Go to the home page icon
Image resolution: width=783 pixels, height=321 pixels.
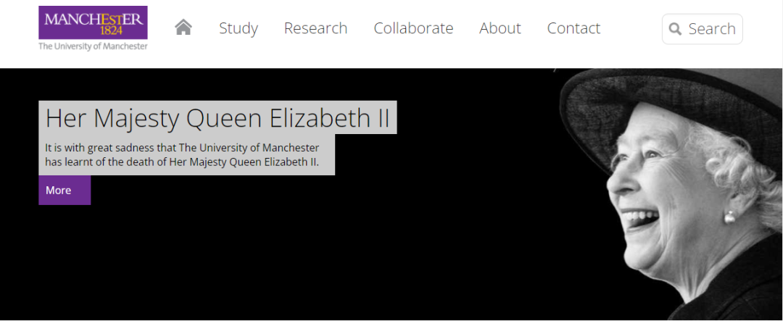(183, 28)
